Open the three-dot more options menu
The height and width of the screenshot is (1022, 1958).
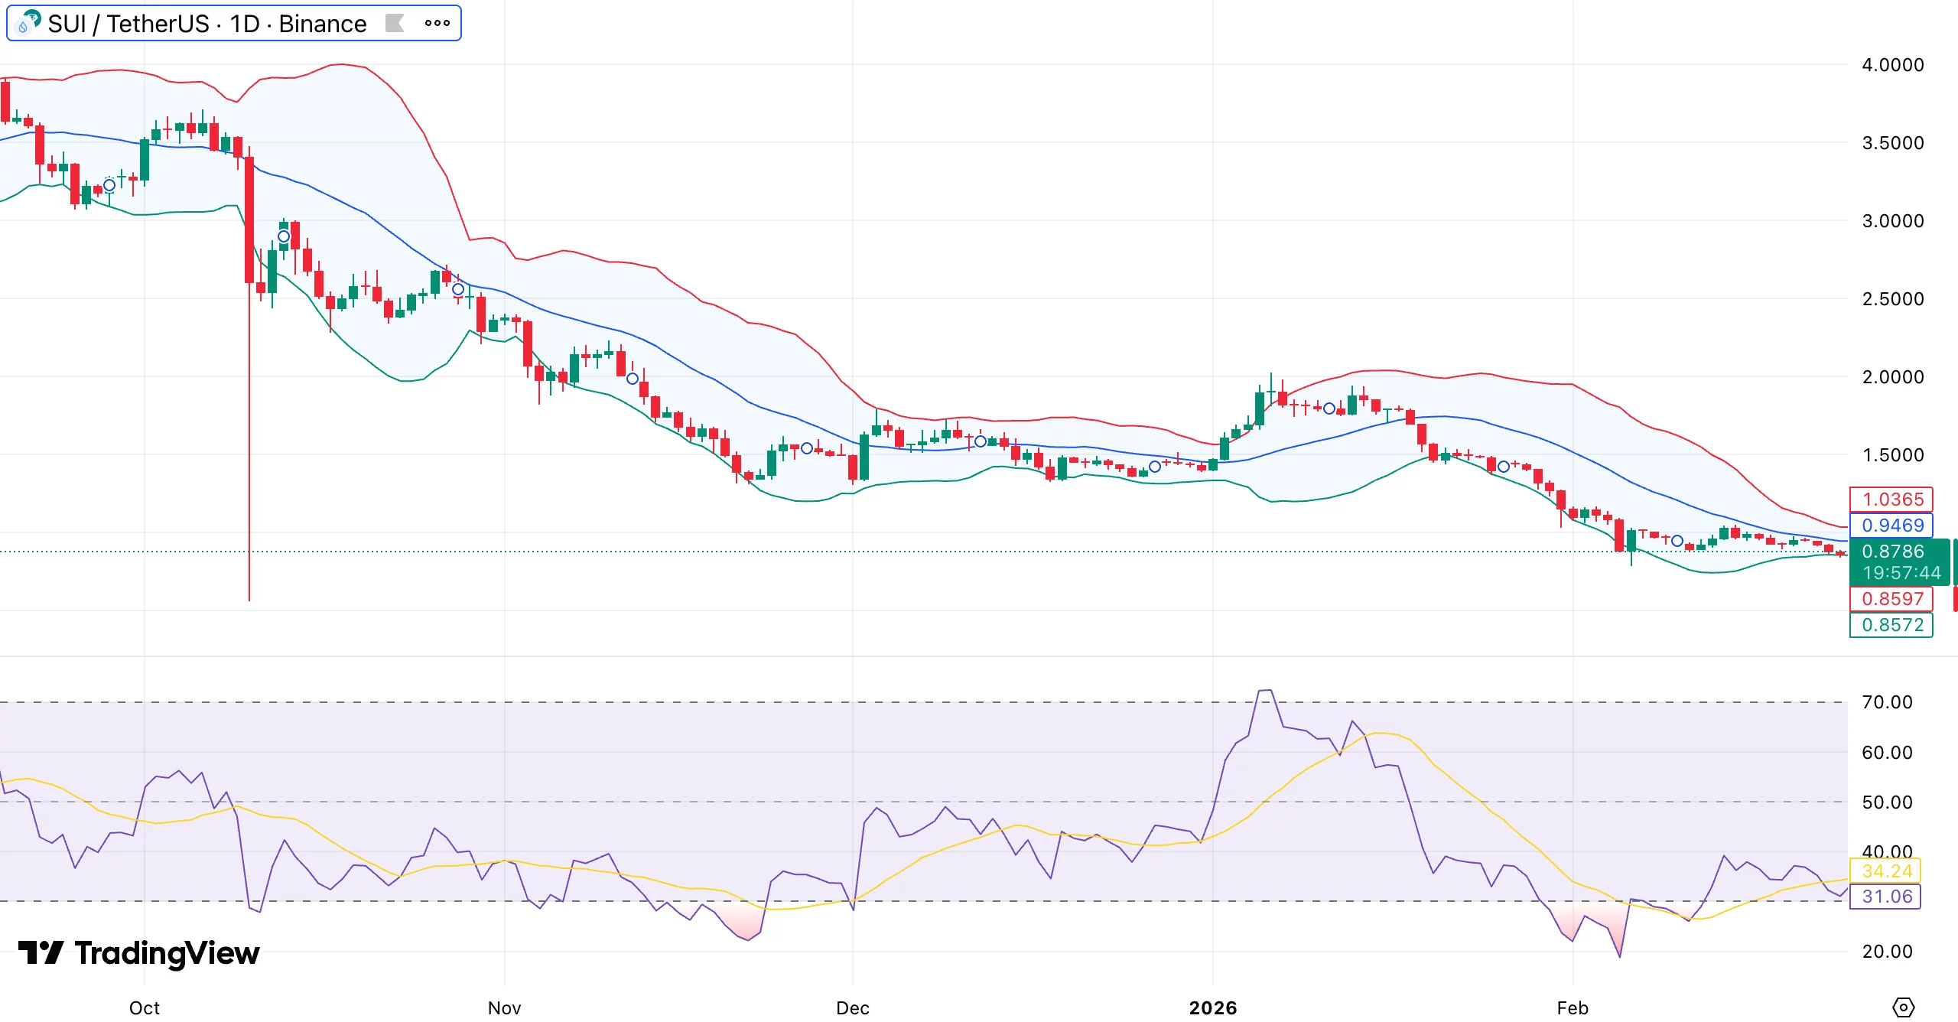pos(434,23)
